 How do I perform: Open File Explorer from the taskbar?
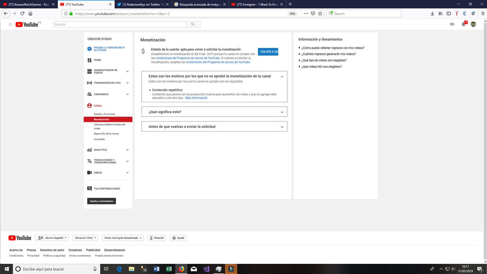(x=132, y=269)
